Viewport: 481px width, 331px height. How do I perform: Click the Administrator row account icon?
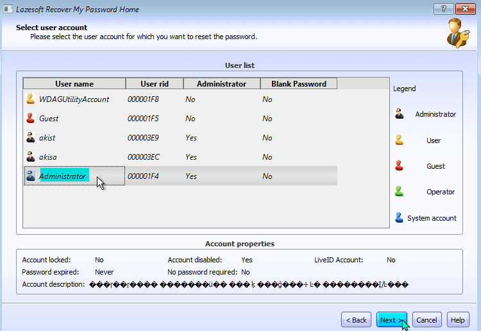point(30,176)
